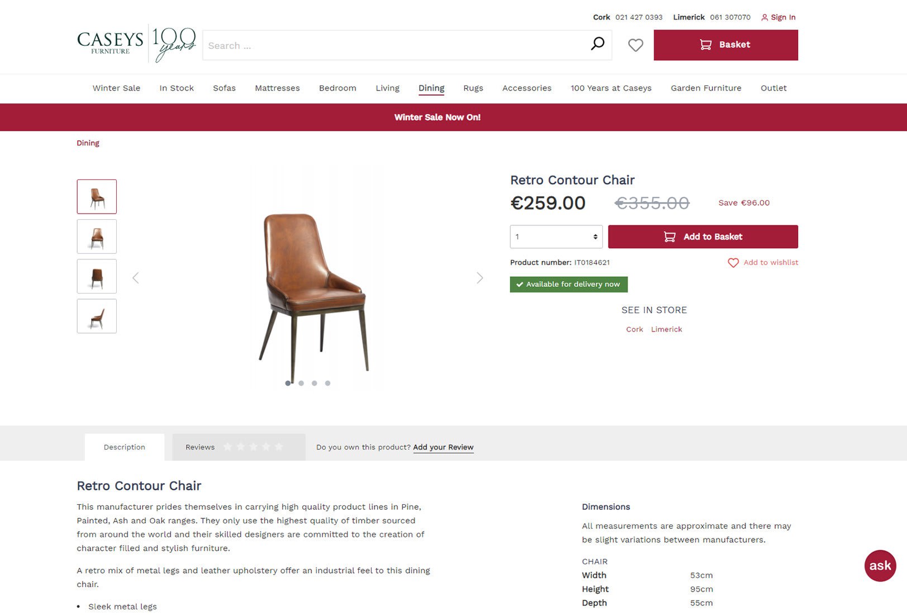Viewport: 907px width, 615px height.
Task: Show previous chair image with left arrow
Action: 136,278
